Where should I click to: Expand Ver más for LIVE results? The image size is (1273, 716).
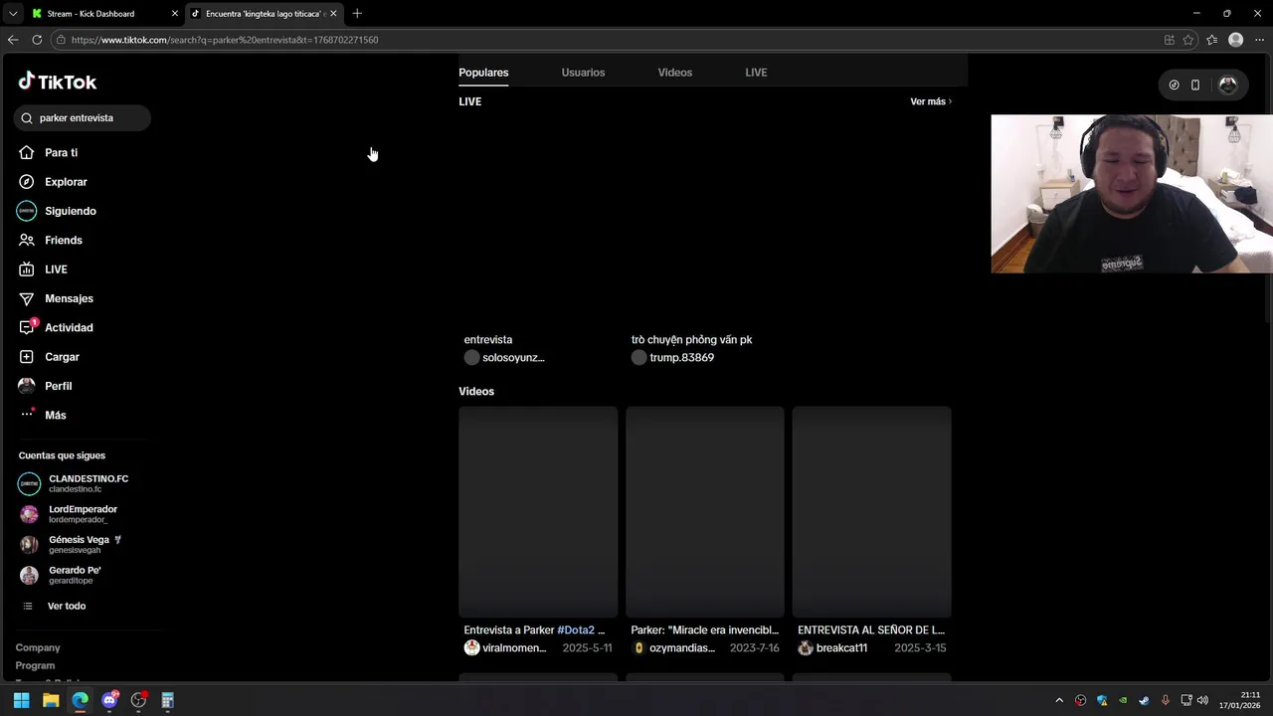coord(931,101)
